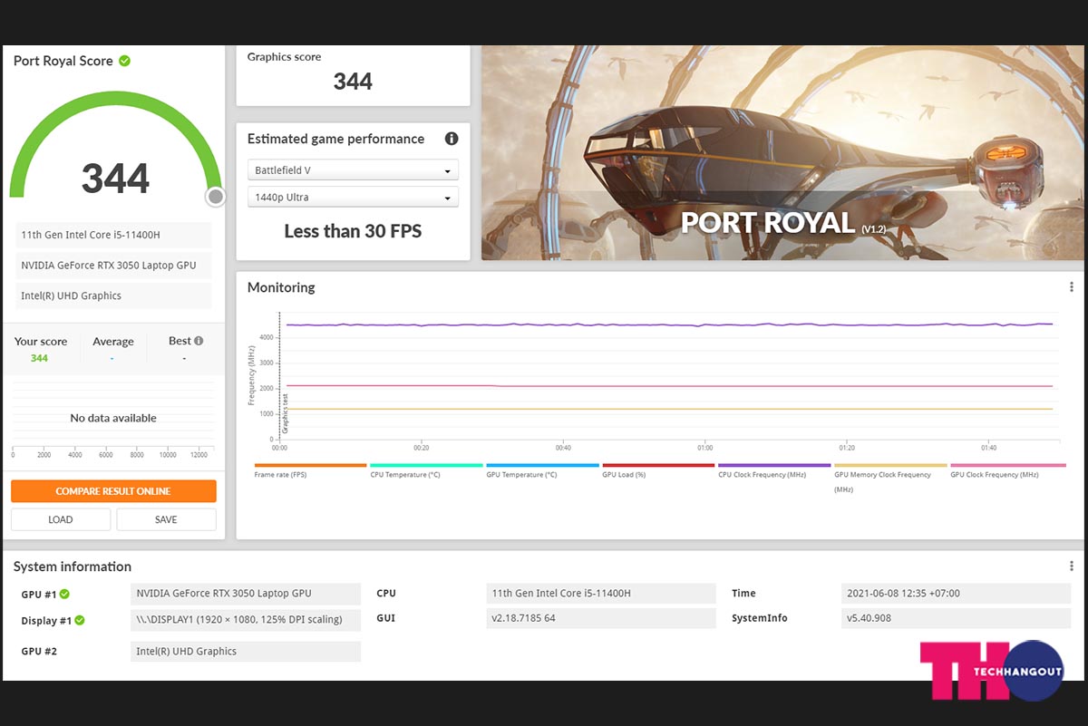This screenshot has height=726, width=1088.
Task: Click the GPU #2 value Intel(R) UHD Graphics
Action: pos(246,651)
